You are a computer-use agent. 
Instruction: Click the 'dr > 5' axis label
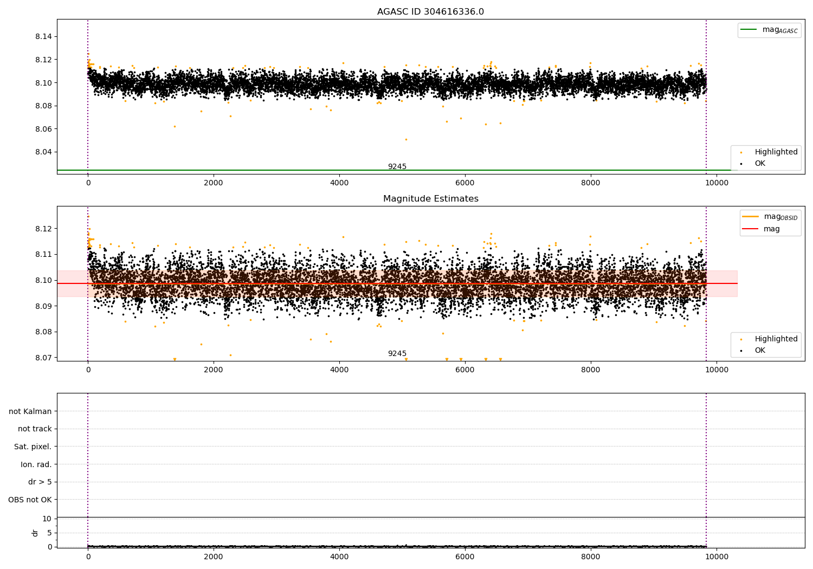(40, 482)
